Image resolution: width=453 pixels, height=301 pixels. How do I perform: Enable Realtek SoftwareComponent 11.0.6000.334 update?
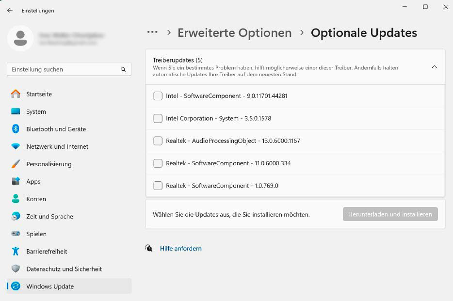(158, 163)
